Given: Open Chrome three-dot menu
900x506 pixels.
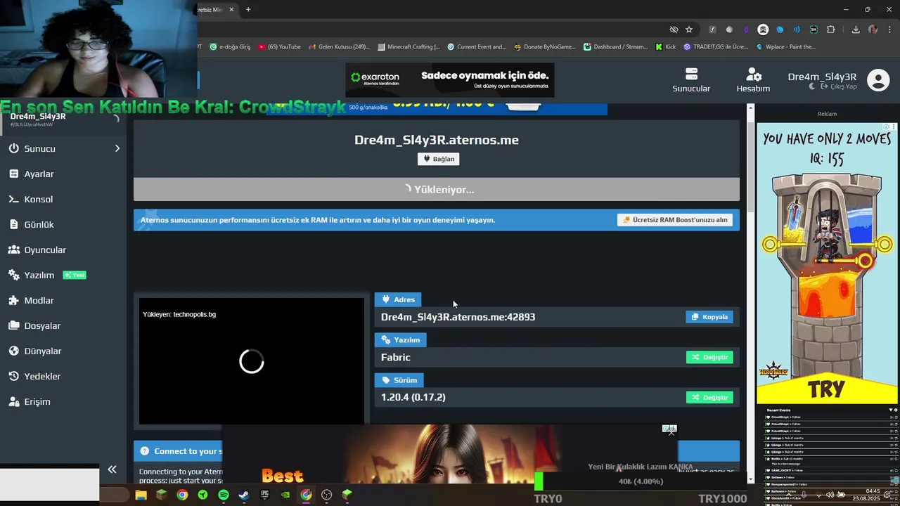Looking at the screenshot, I should click(x=889, y=30).
